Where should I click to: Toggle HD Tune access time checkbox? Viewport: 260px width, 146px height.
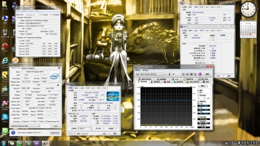point(199,117)
